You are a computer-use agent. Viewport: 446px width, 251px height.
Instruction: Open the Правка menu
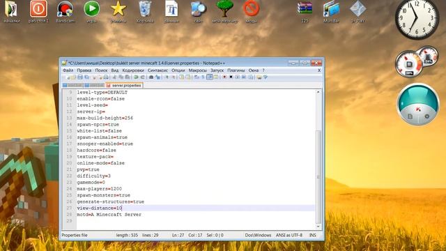84,70
